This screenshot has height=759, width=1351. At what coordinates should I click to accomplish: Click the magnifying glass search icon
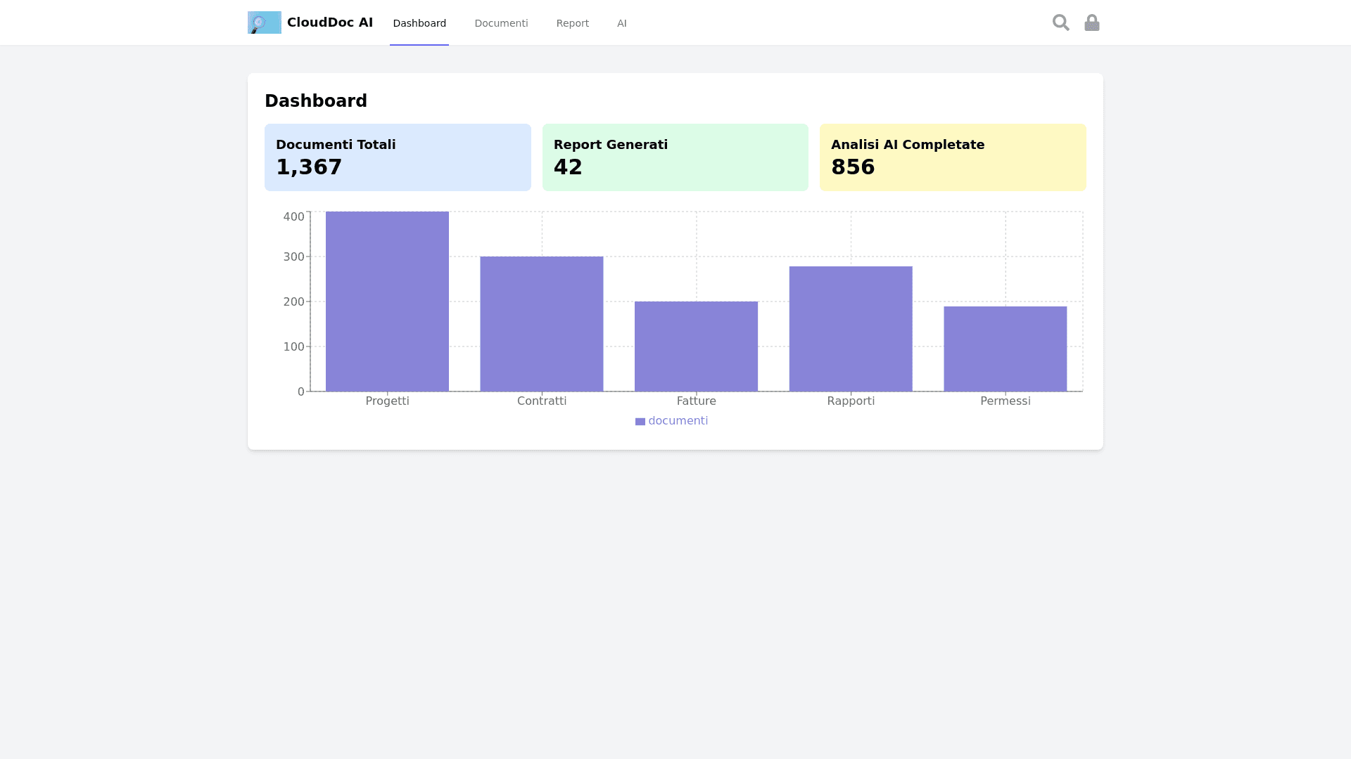[x=1060, y=22]
